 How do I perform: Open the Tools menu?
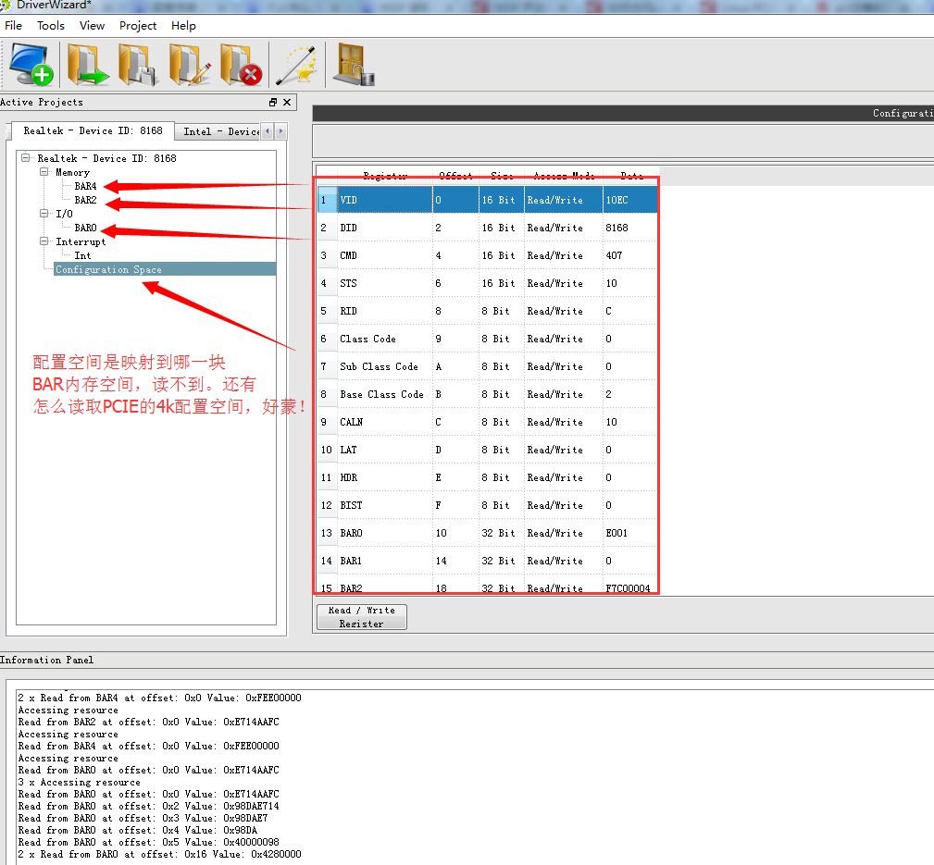pyautogui.click(x=51, y=26)
